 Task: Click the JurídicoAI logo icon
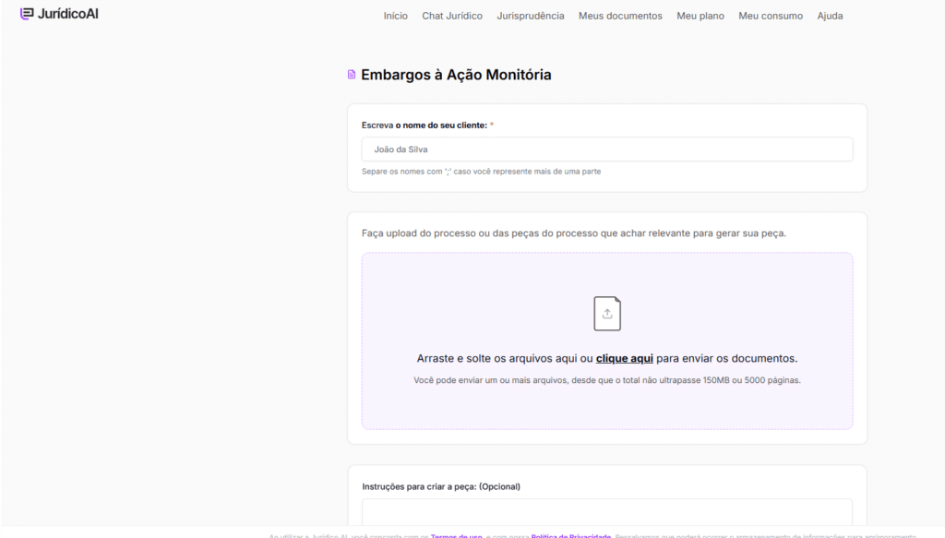point(27,14)
